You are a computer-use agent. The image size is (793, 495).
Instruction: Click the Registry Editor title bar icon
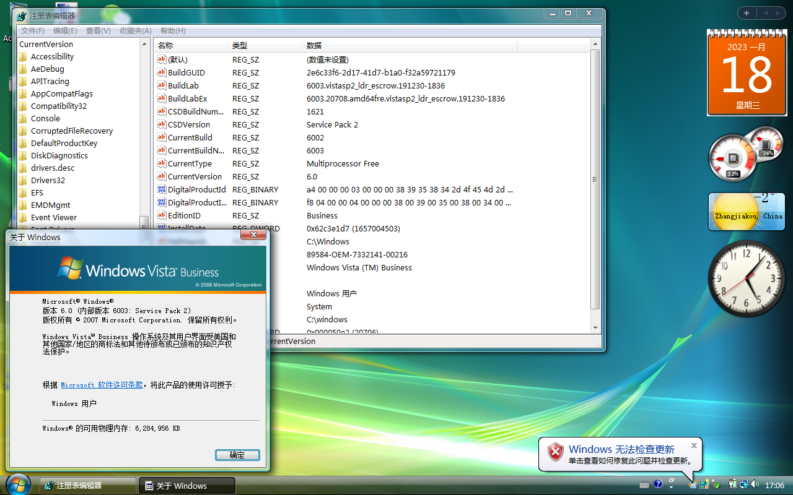pos(22,16)
